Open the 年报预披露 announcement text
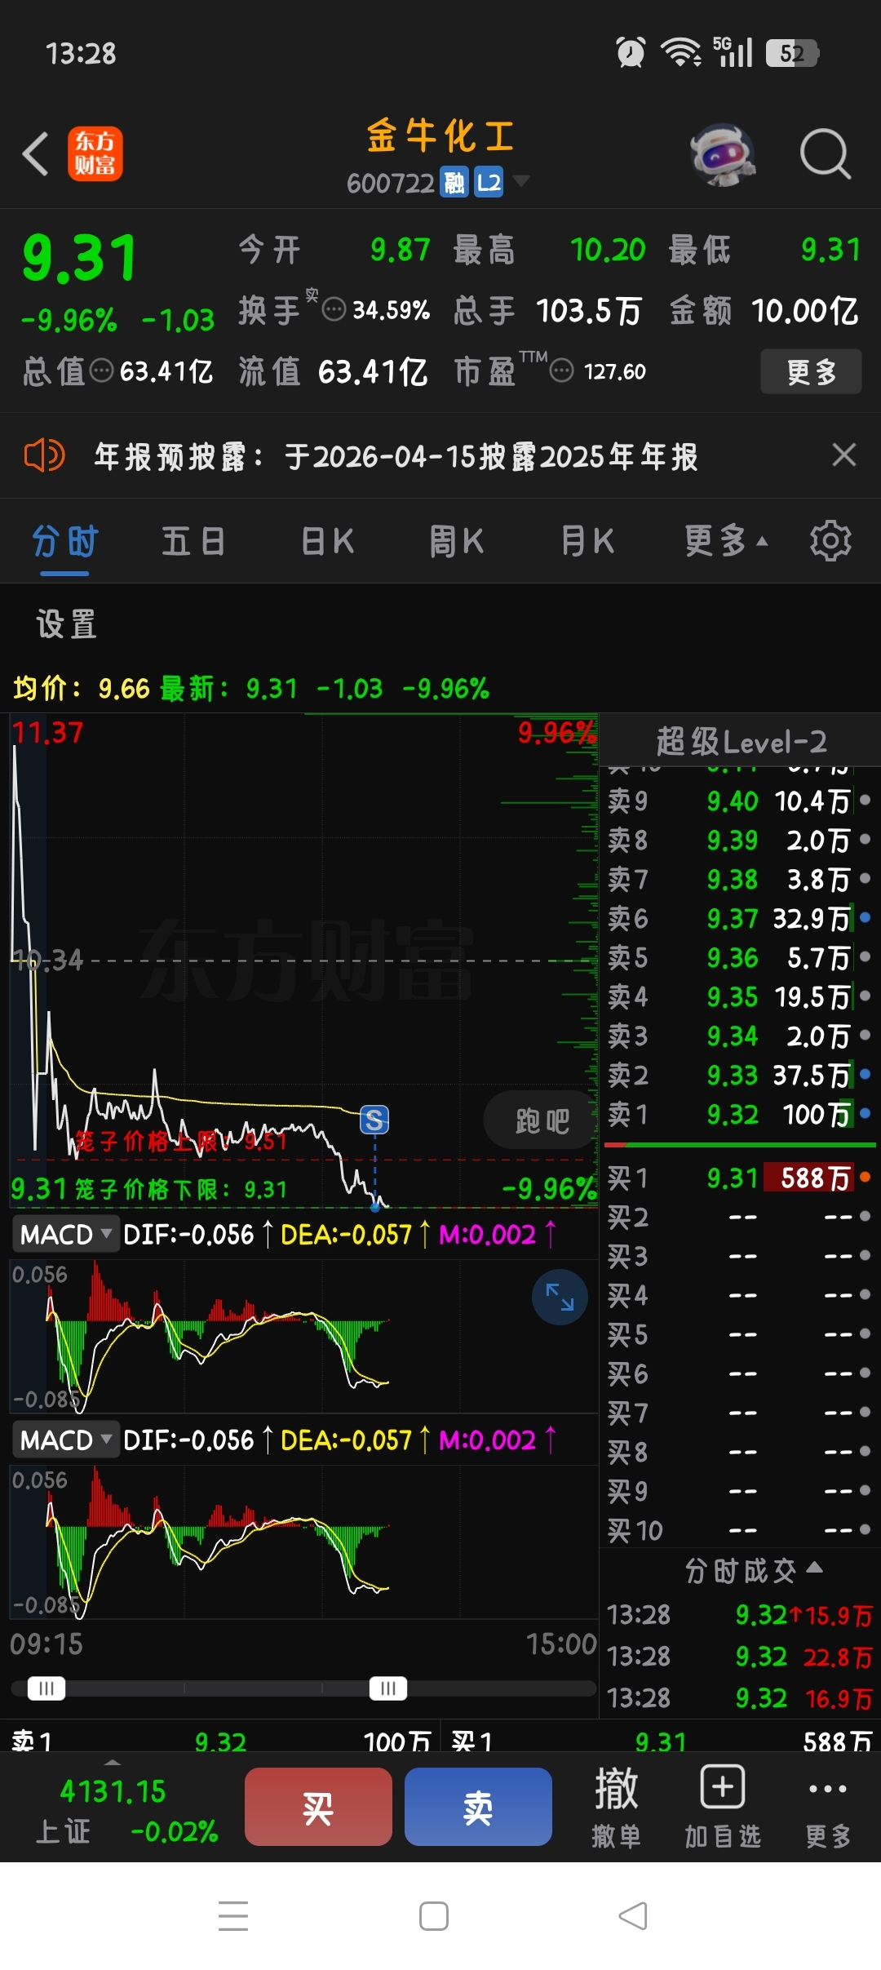This screenshot has width=881, height=1970. coord(396,456)
